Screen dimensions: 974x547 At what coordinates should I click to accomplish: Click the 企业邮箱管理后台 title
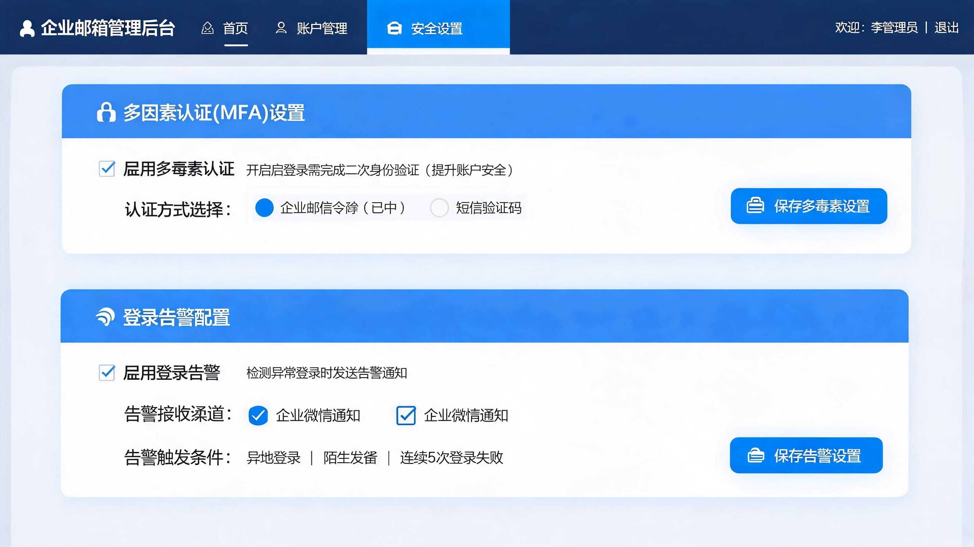pyautogui.click(x=108, y=28)
